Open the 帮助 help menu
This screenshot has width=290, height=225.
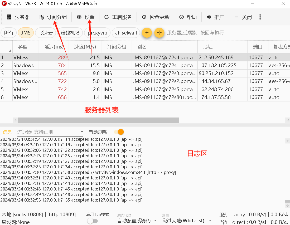coord(188,17)
